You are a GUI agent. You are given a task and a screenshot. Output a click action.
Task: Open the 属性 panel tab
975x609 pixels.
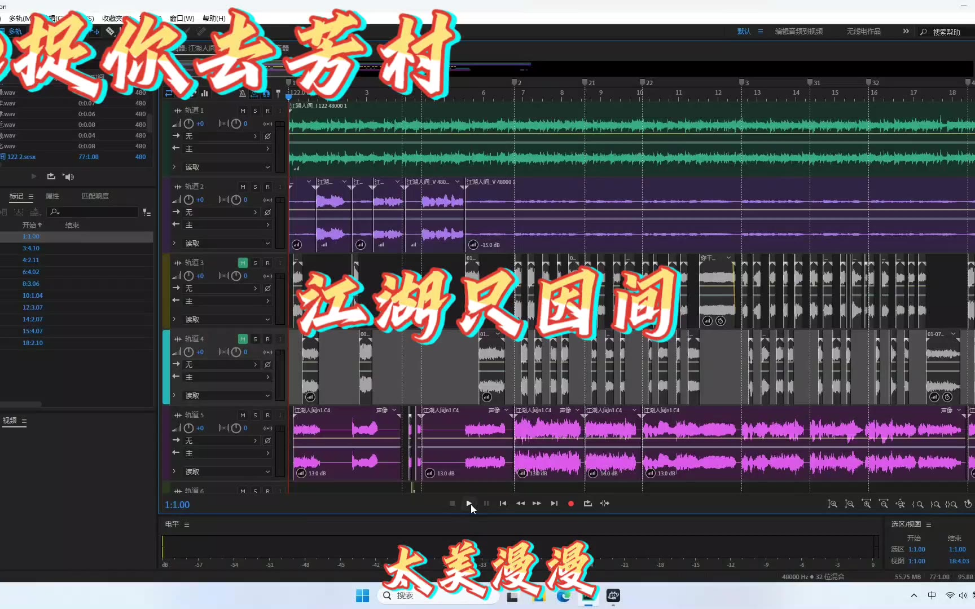52,196
